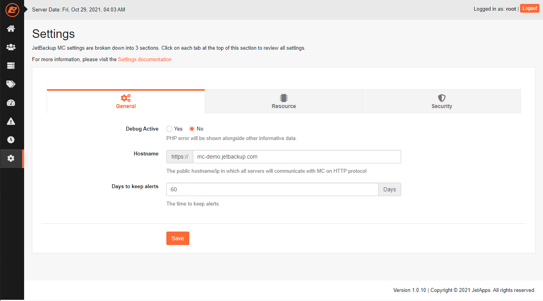Click the root username text

(x=511, y=9)
